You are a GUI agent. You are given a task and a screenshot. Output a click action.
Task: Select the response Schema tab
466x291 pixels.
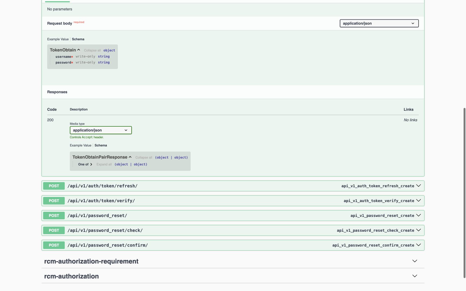(101, 145)
